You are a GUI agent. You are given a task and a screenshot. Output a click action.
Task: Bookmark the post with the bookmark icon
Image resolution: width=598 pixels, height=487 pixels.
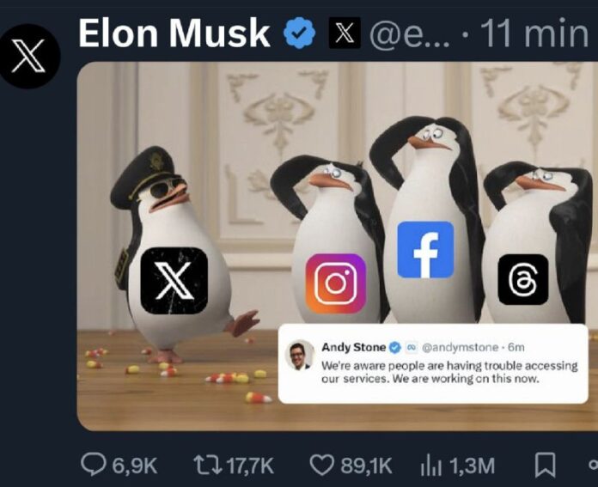tap(544, 465)
